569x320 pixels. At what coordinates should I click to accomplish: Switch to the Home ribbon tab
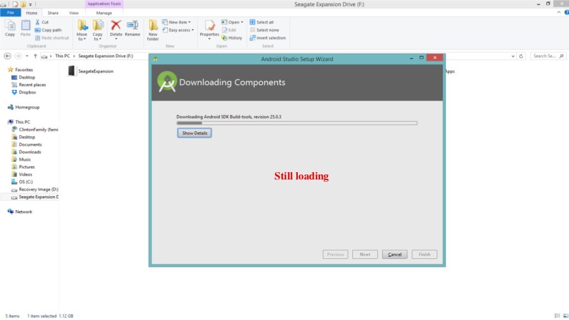point(32,13)
